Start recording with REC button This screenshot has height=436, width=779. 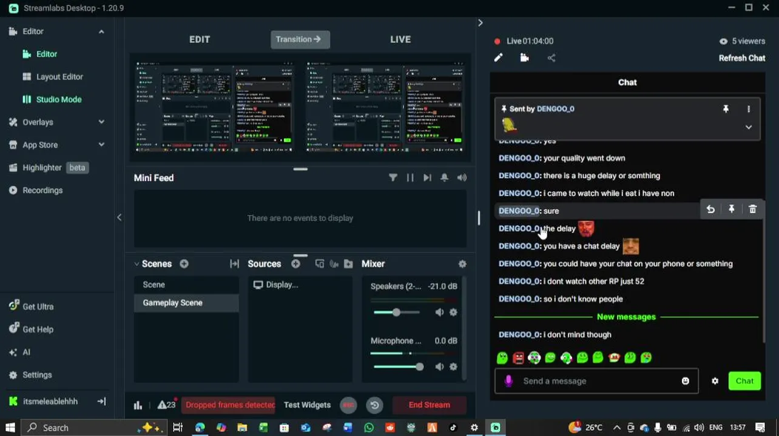pos(348,405)
